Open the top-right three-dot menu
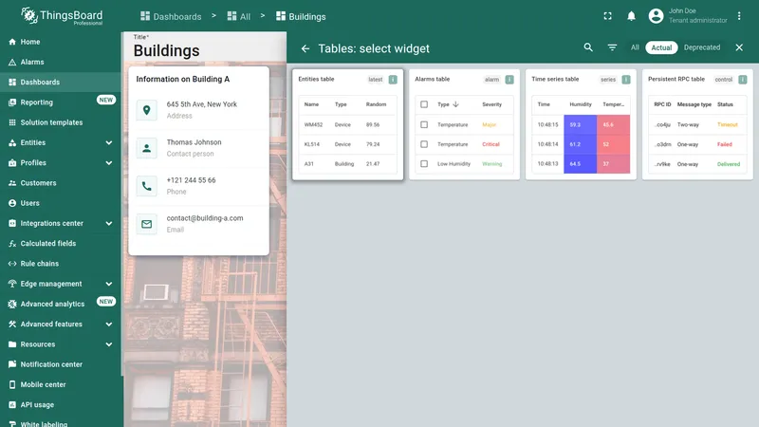Image resolution: width=759 pixels, height=427 pixels. point(739,16)
